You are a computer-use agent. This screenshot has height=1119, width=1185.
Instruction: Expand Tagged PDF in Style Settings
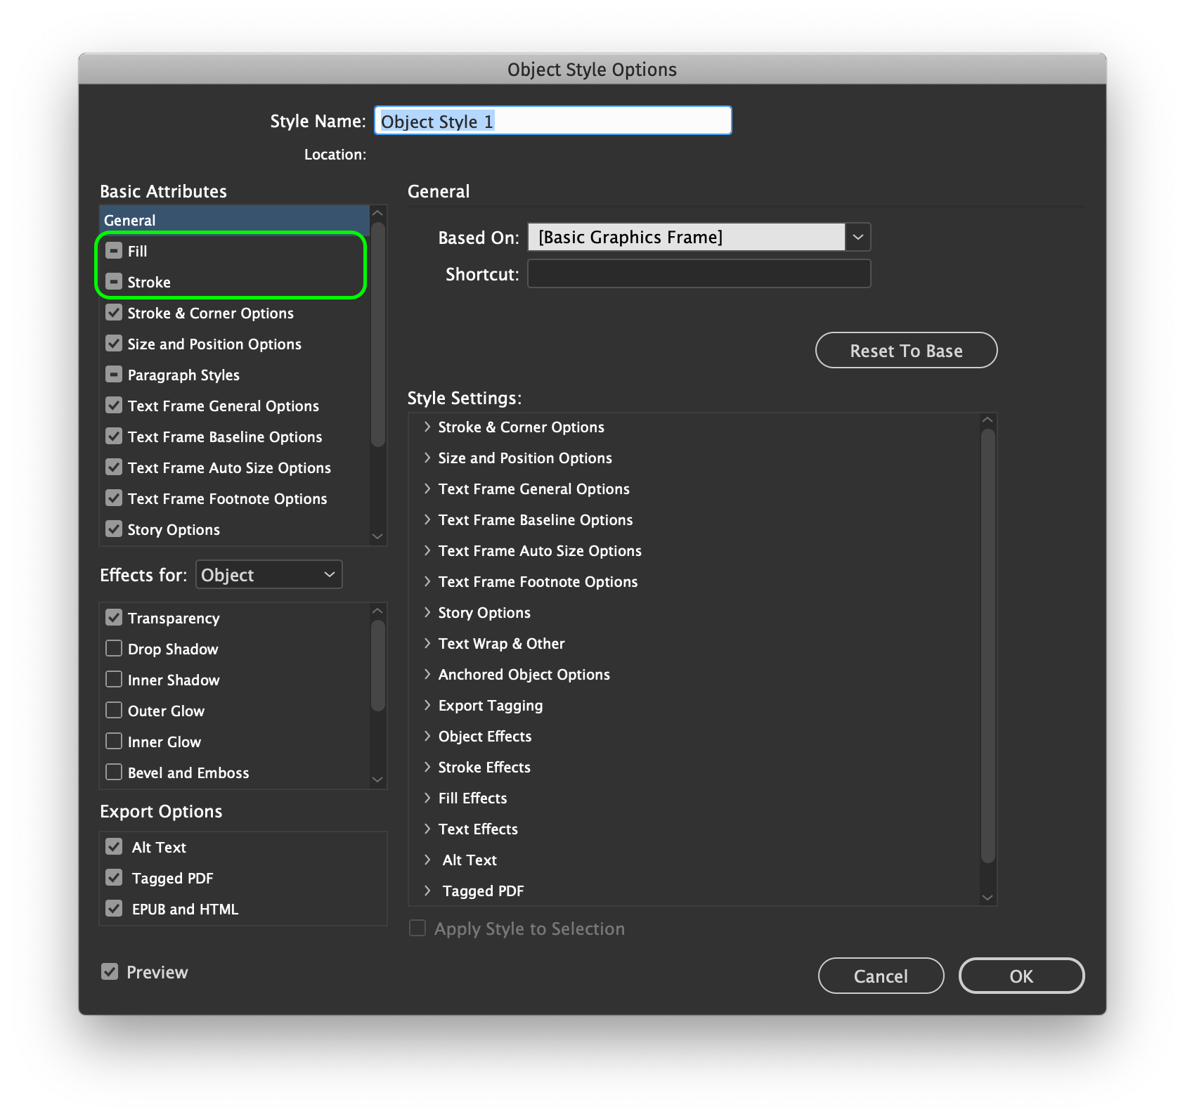click(x=427, y=891)
